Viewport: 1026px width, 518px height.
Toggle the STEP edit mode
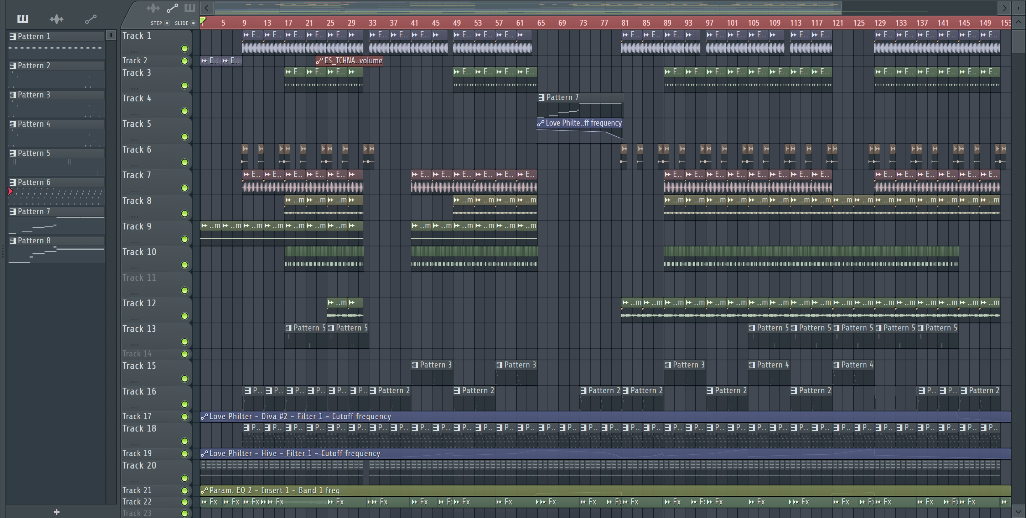[167, 23]
